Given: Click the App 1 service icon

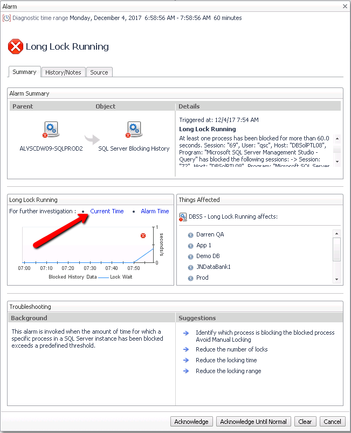Looking at the screenshot, I should coord(190,246).
